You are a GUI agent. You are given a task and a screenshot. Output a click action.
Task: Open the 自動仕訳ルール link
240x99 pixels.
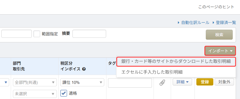[x=195, y=23]
